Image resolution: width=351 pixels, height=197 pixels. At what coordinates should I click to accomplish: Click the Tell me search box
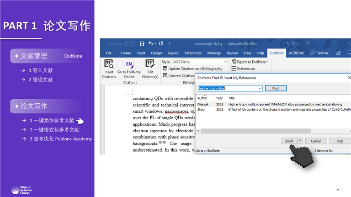(319, 53)
